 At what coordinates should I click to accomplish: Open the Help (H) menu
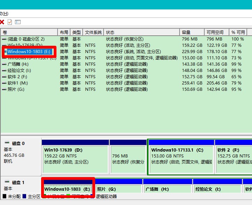pyautogui.click(x=4, y=14)
